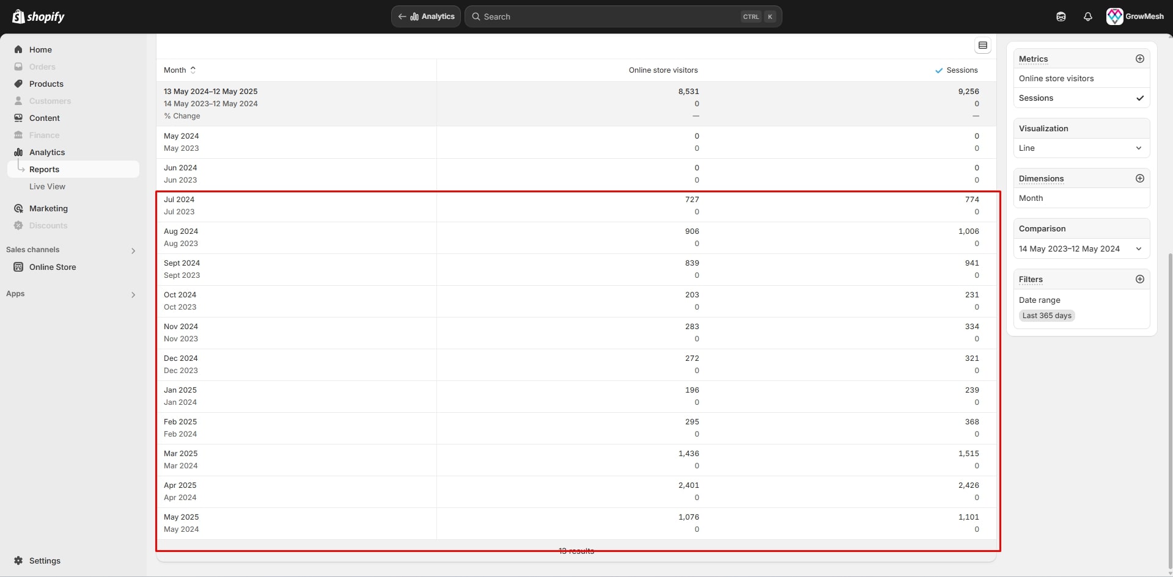Screen dimensions: 1173x577
Task: Expand the Sales channels section
Action: coord(133,250)
